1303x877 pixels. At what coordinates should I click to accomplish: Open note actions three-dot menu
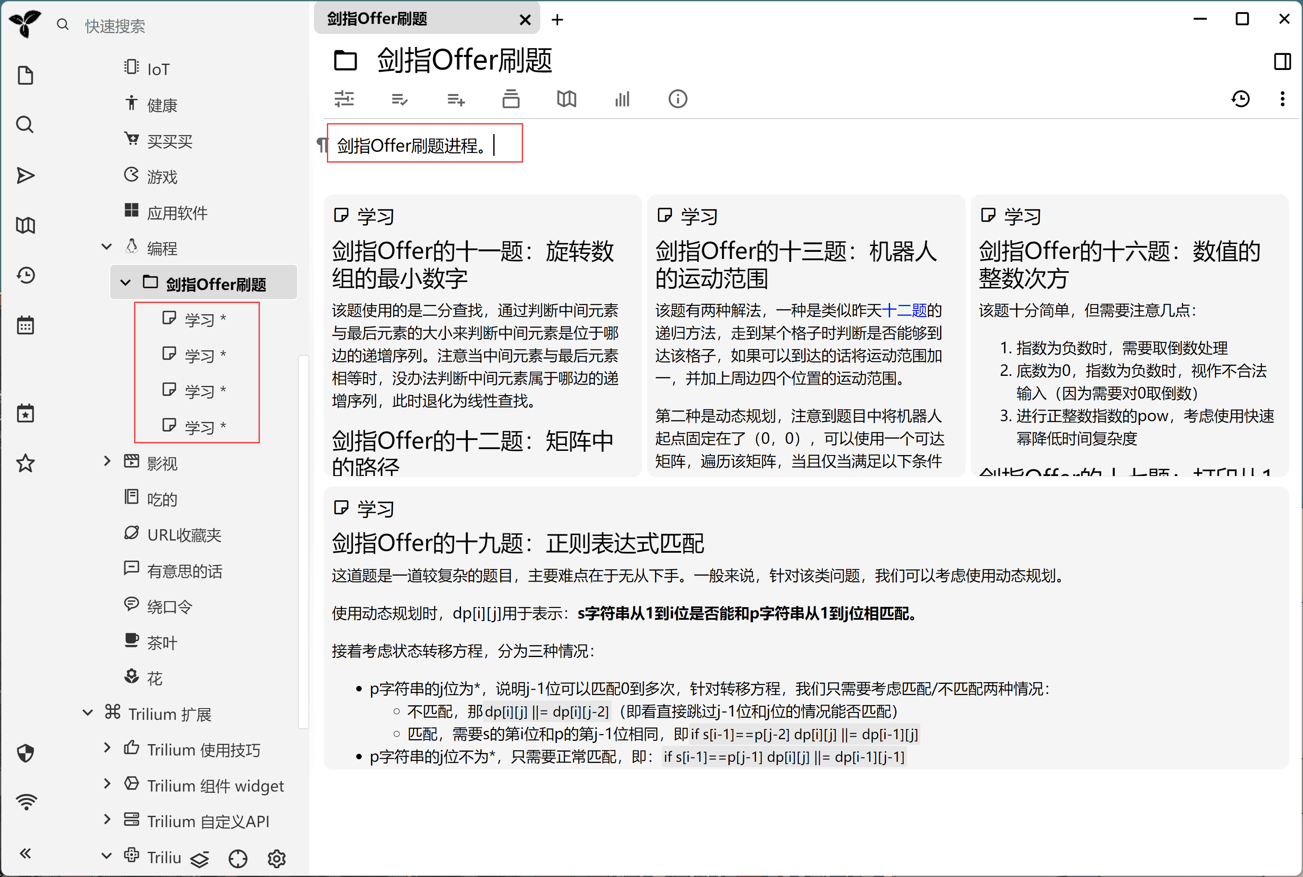click(1282, 99)
